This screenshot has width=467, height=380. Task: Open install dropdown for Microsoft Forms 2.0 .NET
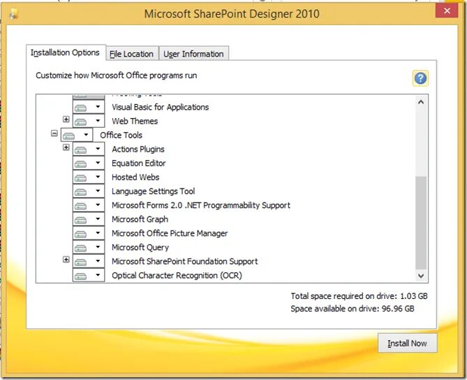(x=89, y=205)
